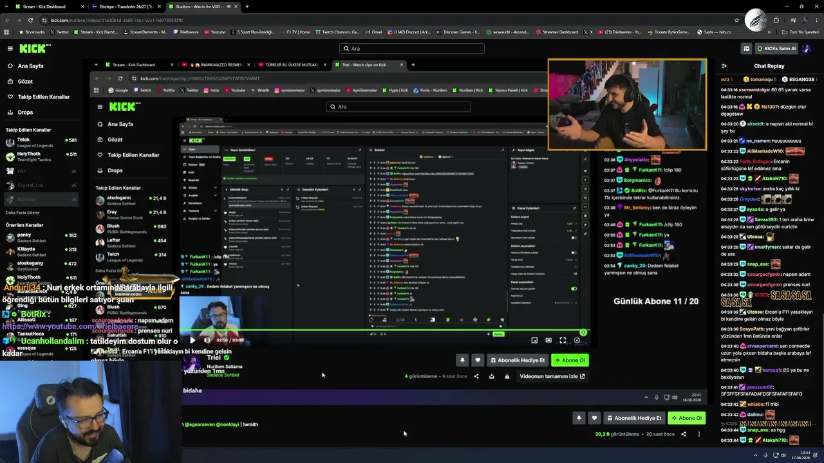Open the StreamElements bookmark
Image resolution: width=824 pixels, height=463 pixels.
[x=145, y=32]
